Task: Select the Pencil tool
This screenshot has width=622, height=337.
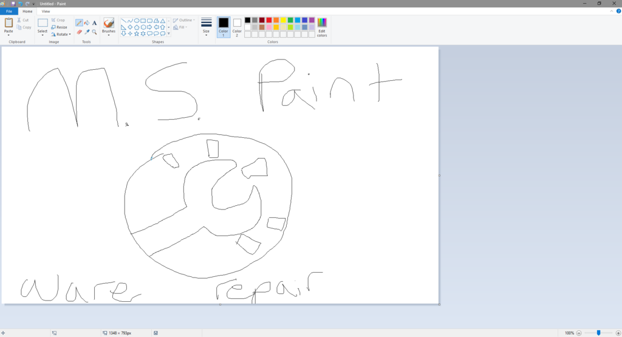Action: (x=79, y=23)
